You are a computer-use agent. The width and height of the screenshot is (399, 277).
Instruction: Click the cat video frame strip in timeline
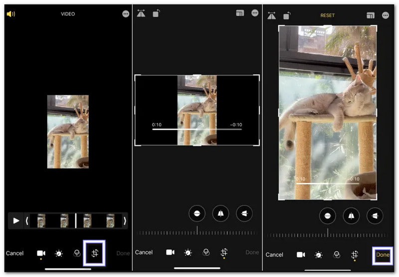(x=75, y=221)
